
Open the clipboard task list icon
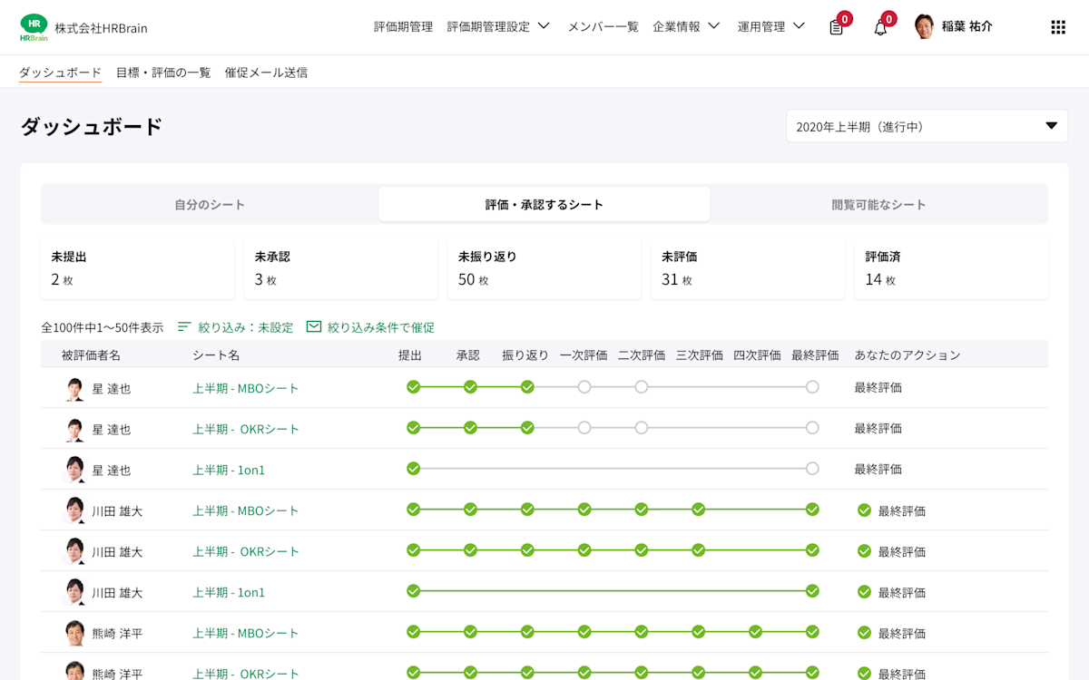click(x=837, y=27)
